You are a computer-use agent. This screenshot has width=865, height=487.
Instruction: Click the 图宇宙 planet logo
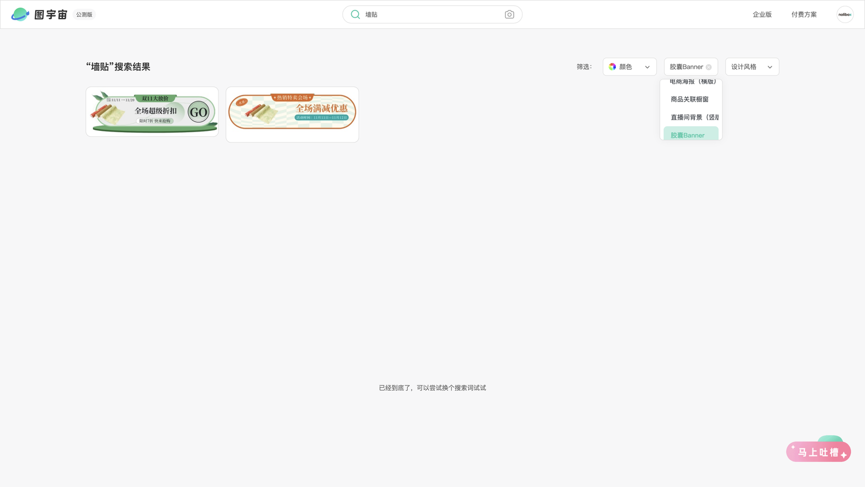pos(20,14)
